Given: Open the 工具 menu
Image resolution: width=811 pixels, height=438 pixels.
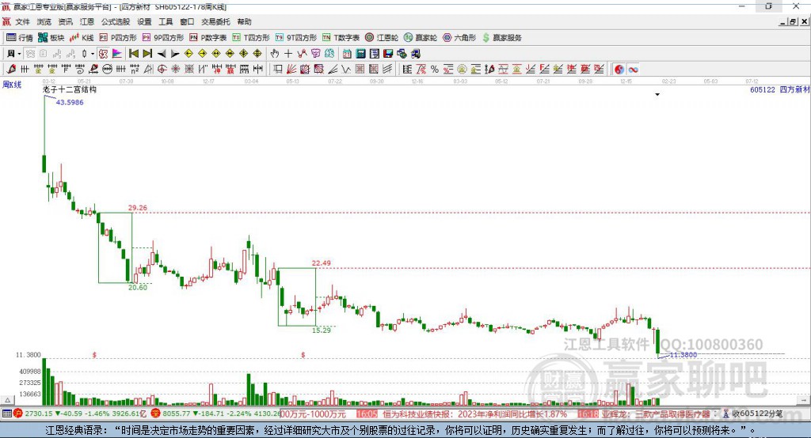Looking at the screenshot, I should 166,21.
